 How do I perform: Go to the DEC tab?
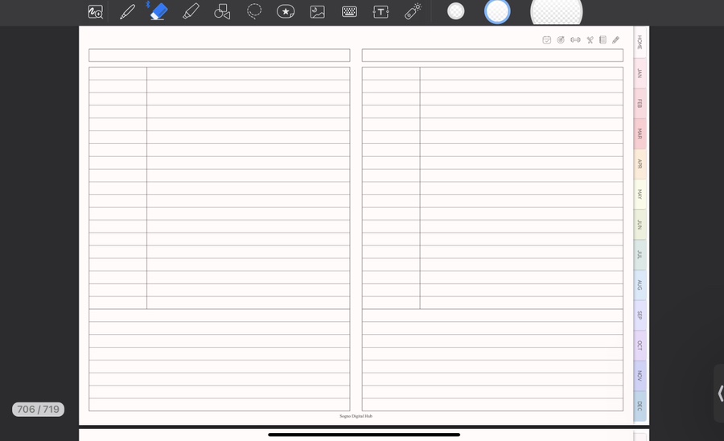[640, 406]
